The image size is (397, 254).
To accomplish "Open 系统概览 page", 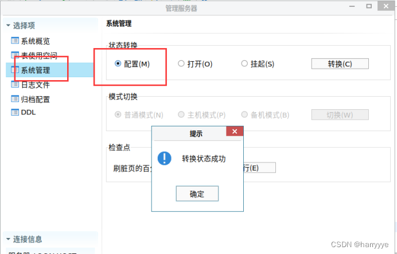I will click(35, 41).
